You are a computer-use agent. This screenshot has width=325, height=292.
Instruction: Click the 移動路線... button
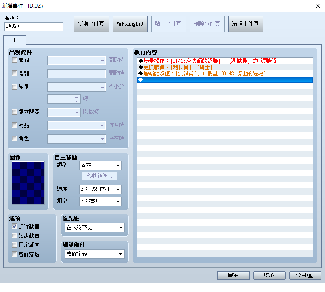pyautogui.click(x=99, y=176)
